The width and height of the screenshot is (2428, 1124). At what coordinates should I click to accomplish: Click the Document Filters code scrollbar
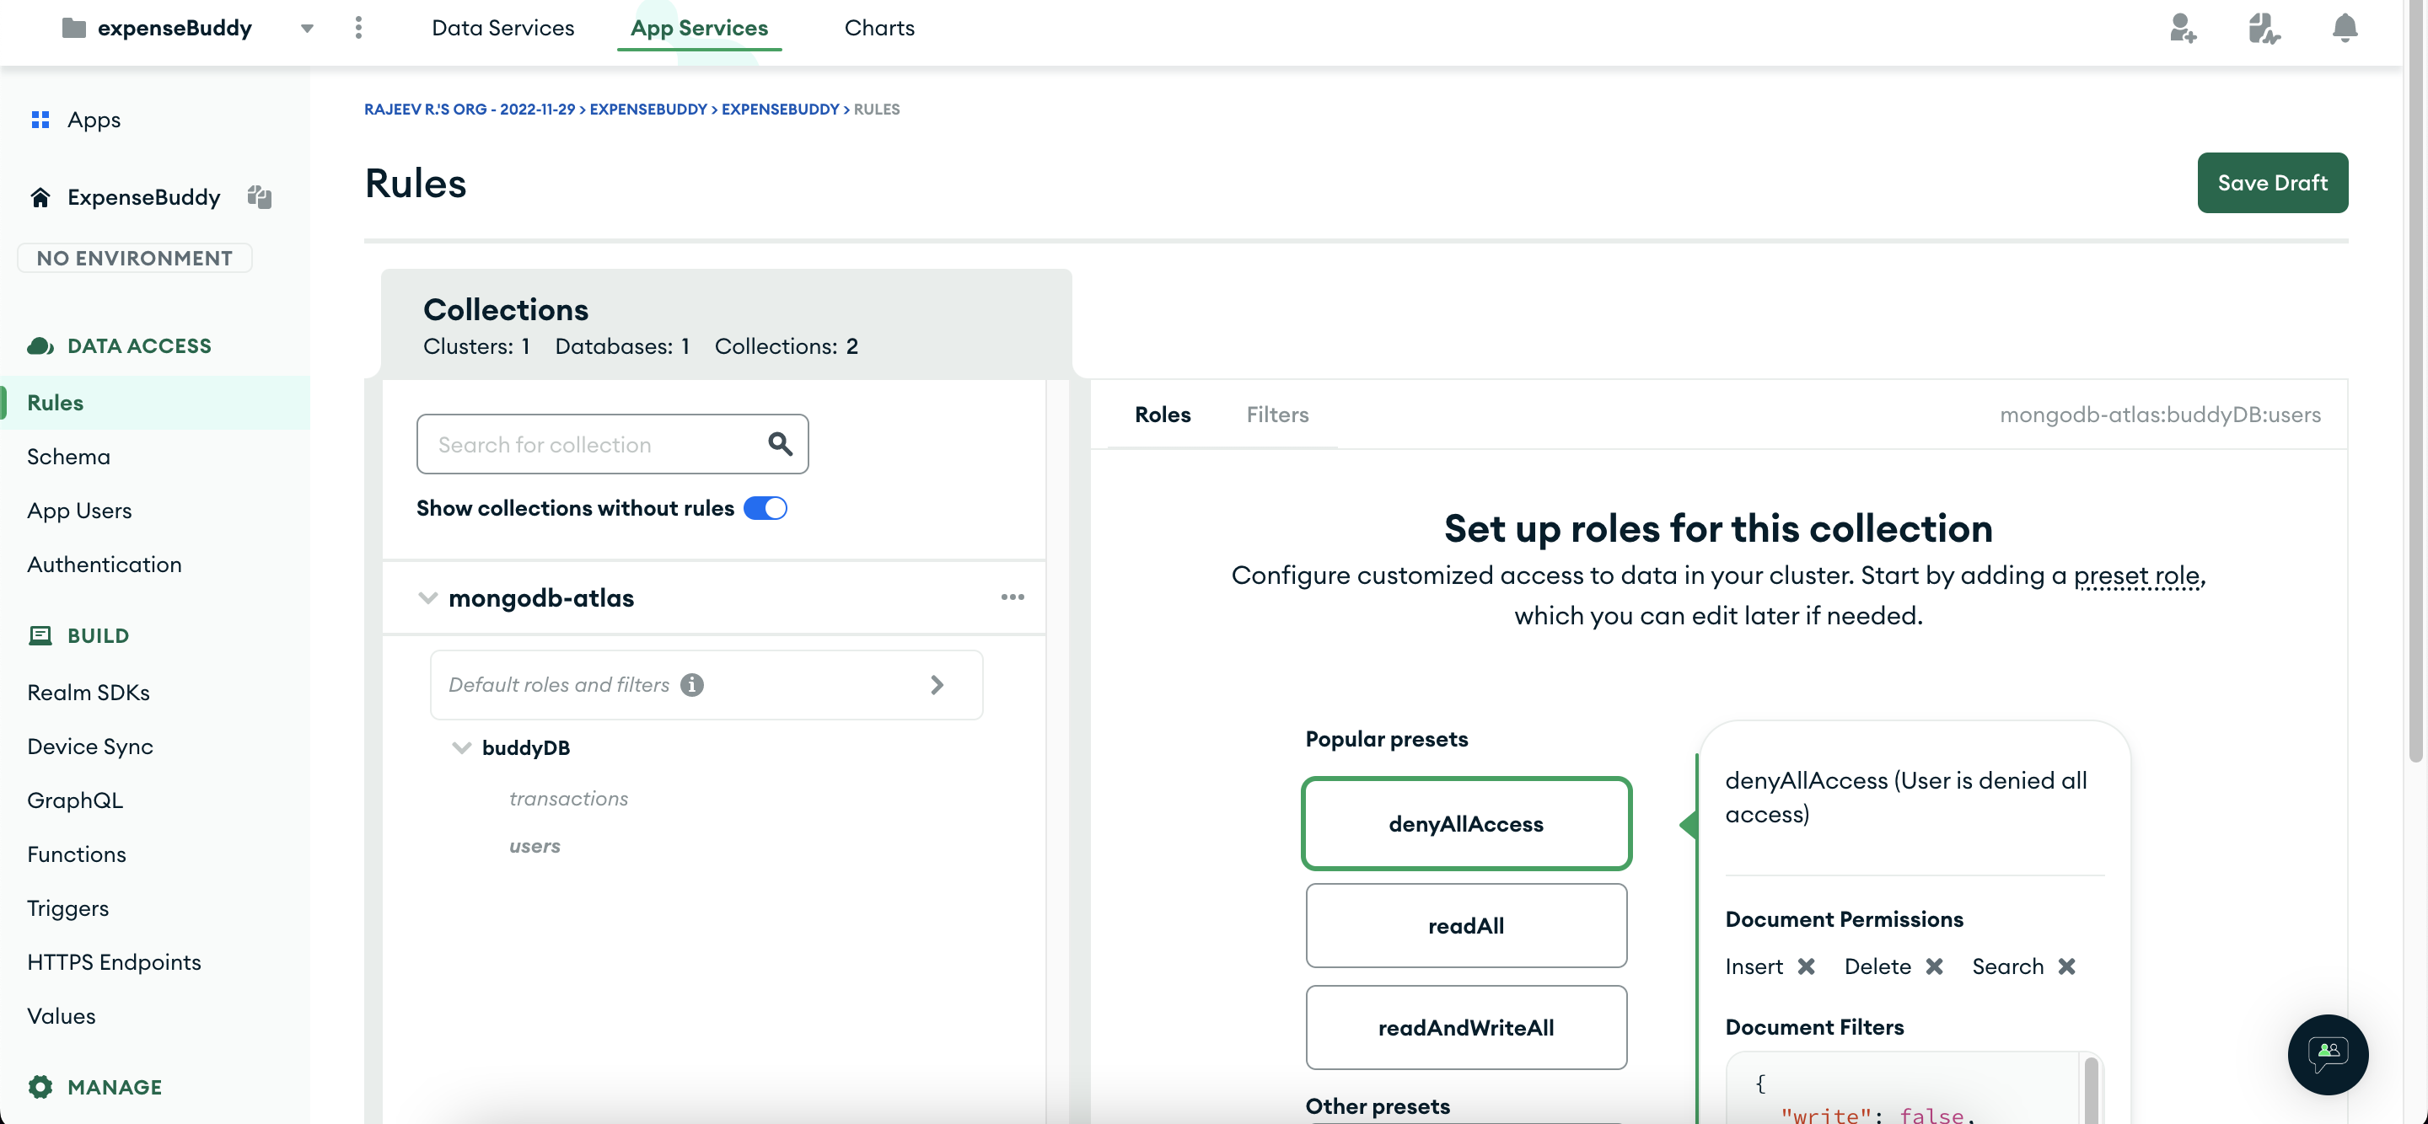pyautogui.click(x=2091, y=1090)
